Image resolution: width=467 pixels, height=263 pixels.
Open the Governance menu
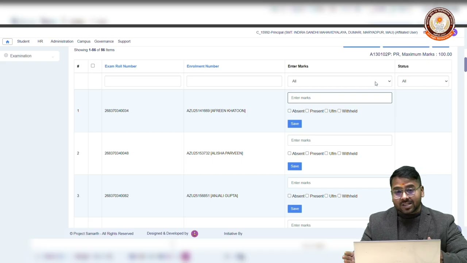click(x=104, y=41)
